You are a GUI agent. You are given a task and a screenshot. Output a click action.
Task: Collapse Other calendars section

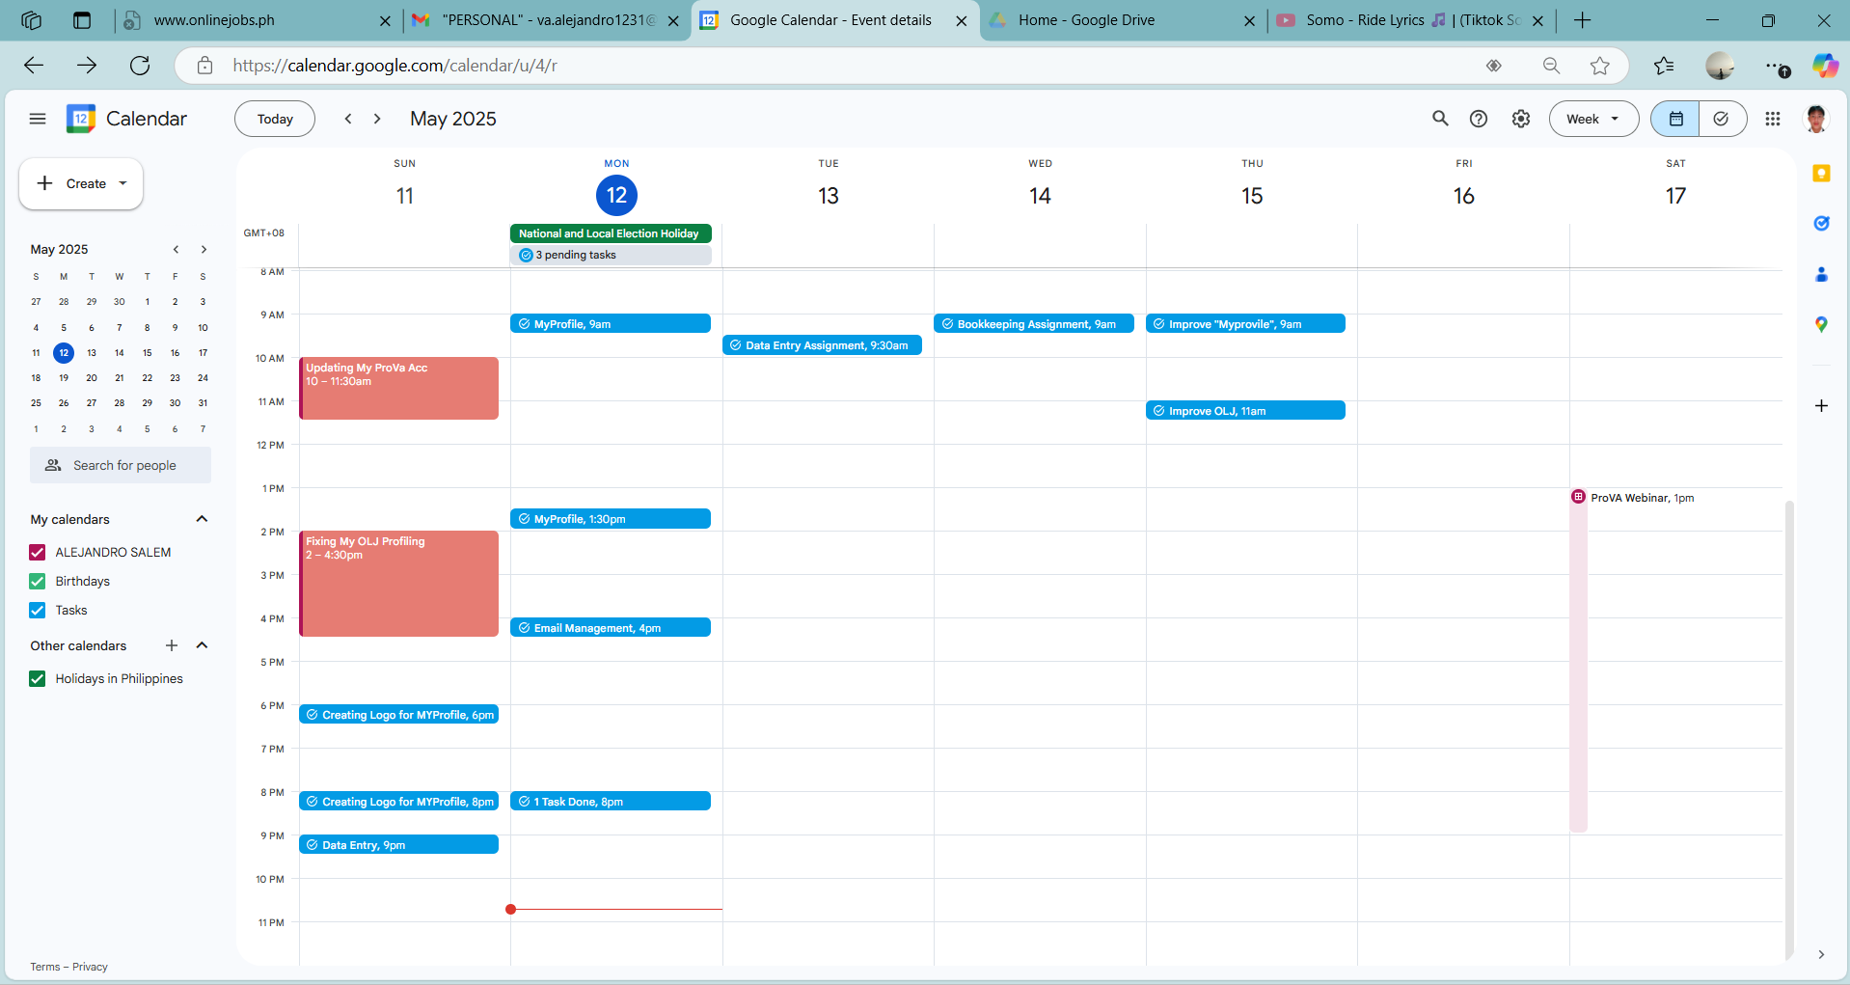tap(202, 645)
